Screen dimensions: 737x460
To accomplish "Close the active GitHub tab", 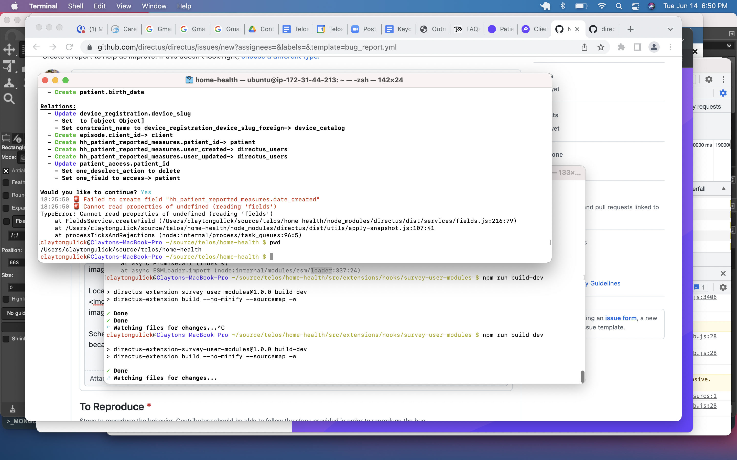I will (577, 29).
